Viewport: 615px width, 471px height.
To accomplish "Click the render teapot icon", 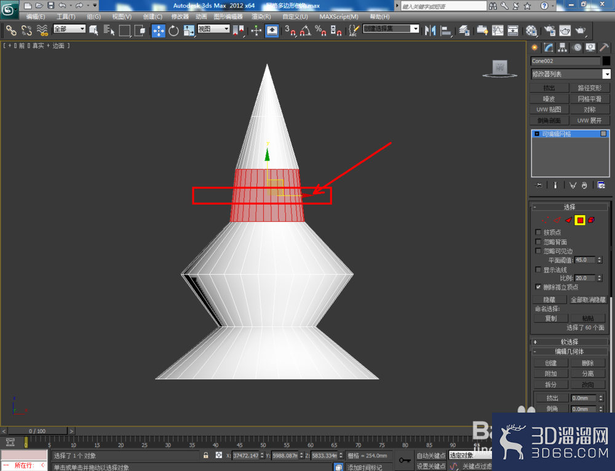I will pos(580,31).
